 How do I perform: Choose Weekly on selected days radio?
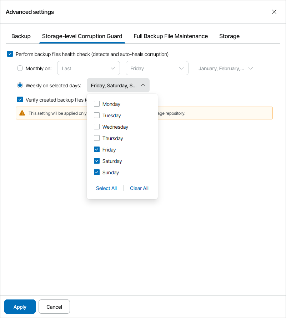[20, 86]
